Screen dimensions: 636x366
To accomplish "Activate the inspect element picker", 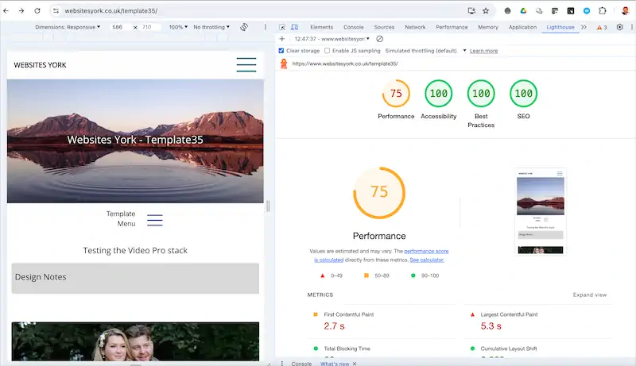I will click(x=282, y=27).
